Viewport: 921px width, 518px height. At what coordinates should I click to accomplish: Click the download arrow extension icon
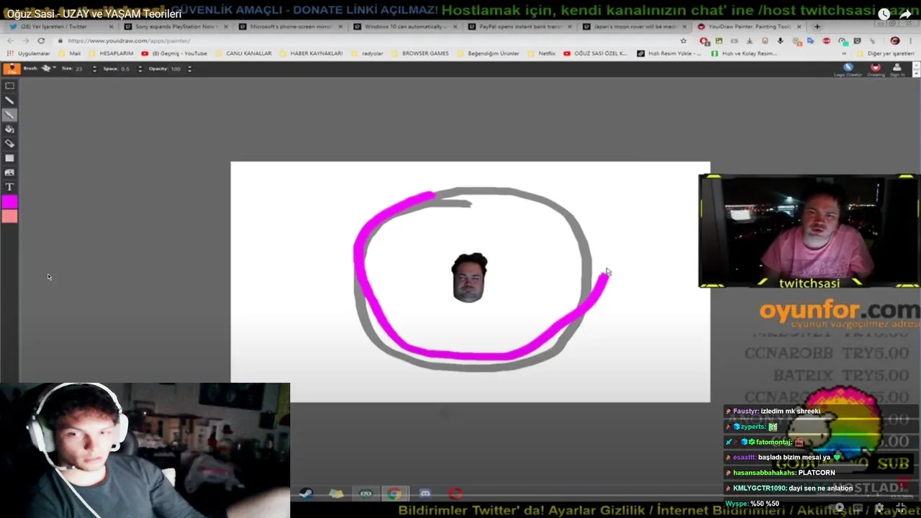pyautogui.click(x=749, y=41)
